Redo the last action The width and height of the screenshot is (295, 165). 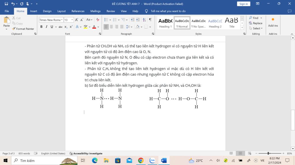click(x=22, y=4)
